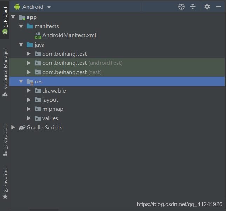
Task: Select AndroidManifest.xml file name
Action: (69, 35)
